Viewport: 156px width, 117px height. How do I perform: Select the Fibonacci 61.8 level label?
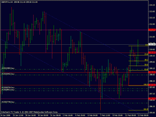(146, 69)
